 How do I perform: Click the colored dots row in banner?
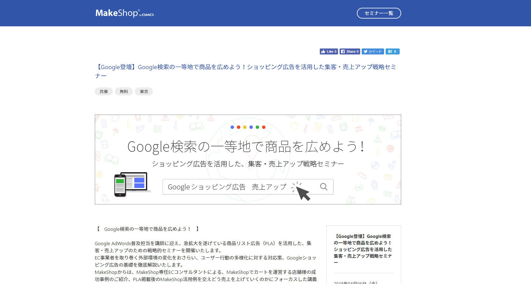click(x=248, y=127)
